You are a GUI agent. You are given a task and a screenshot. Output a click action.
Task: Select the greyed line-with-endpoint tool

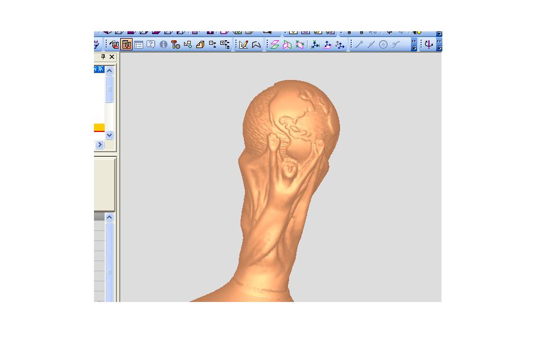(x=359, y=45)
